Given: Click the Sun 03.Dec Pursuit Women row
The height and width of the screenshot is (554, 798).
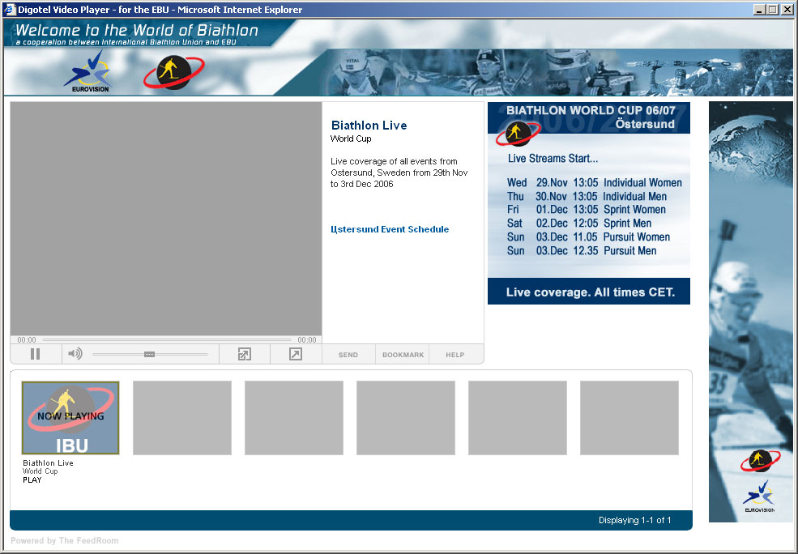Looking at the screenshot, I should click(588, 237).
